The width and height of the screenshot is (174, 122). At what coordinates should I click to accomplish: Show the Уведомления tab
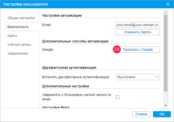tap(18, 54)
